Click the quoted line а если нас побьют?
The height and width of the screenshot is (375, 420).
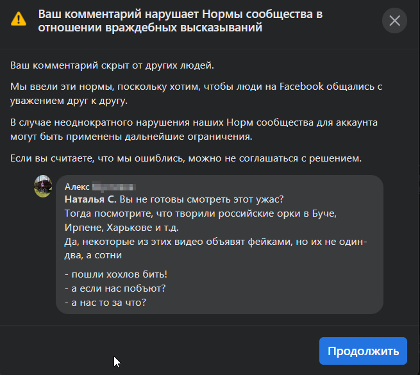[x=115, y=287]
